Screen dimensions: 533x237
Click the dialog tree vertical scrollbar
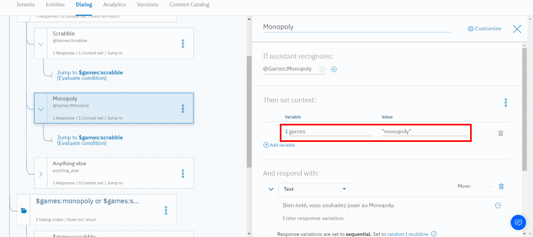pyautogui.click(x=249, y=112)
